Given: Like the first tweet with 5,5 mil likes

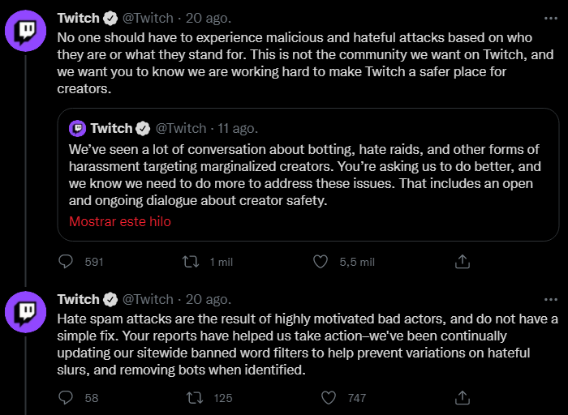Looking at the screenshot, I should point(321,262).
